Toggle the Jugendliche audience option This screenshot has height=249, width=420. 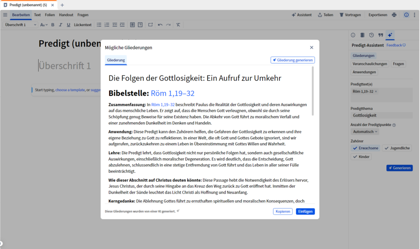pos(397,148)
